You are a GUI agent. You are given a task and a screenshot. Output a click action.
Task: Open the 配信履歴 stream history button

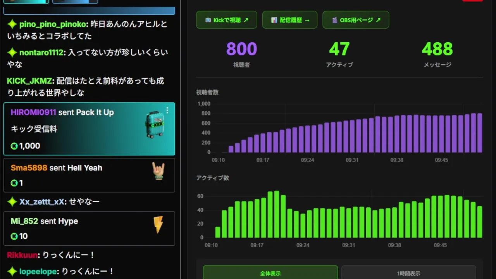(290, 20)
